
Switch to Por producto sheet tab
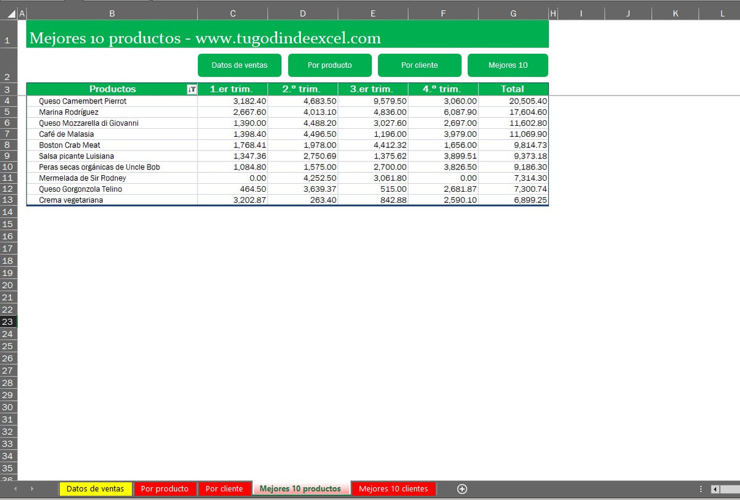pos(165,489)
